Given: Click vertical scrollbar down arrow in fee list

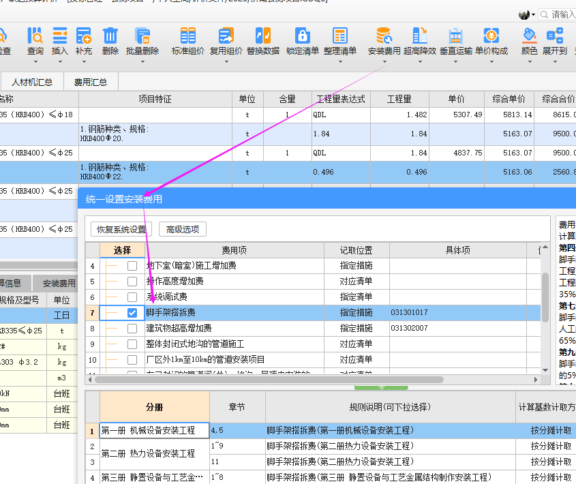Looking at the screenshot, I should 545,370.
